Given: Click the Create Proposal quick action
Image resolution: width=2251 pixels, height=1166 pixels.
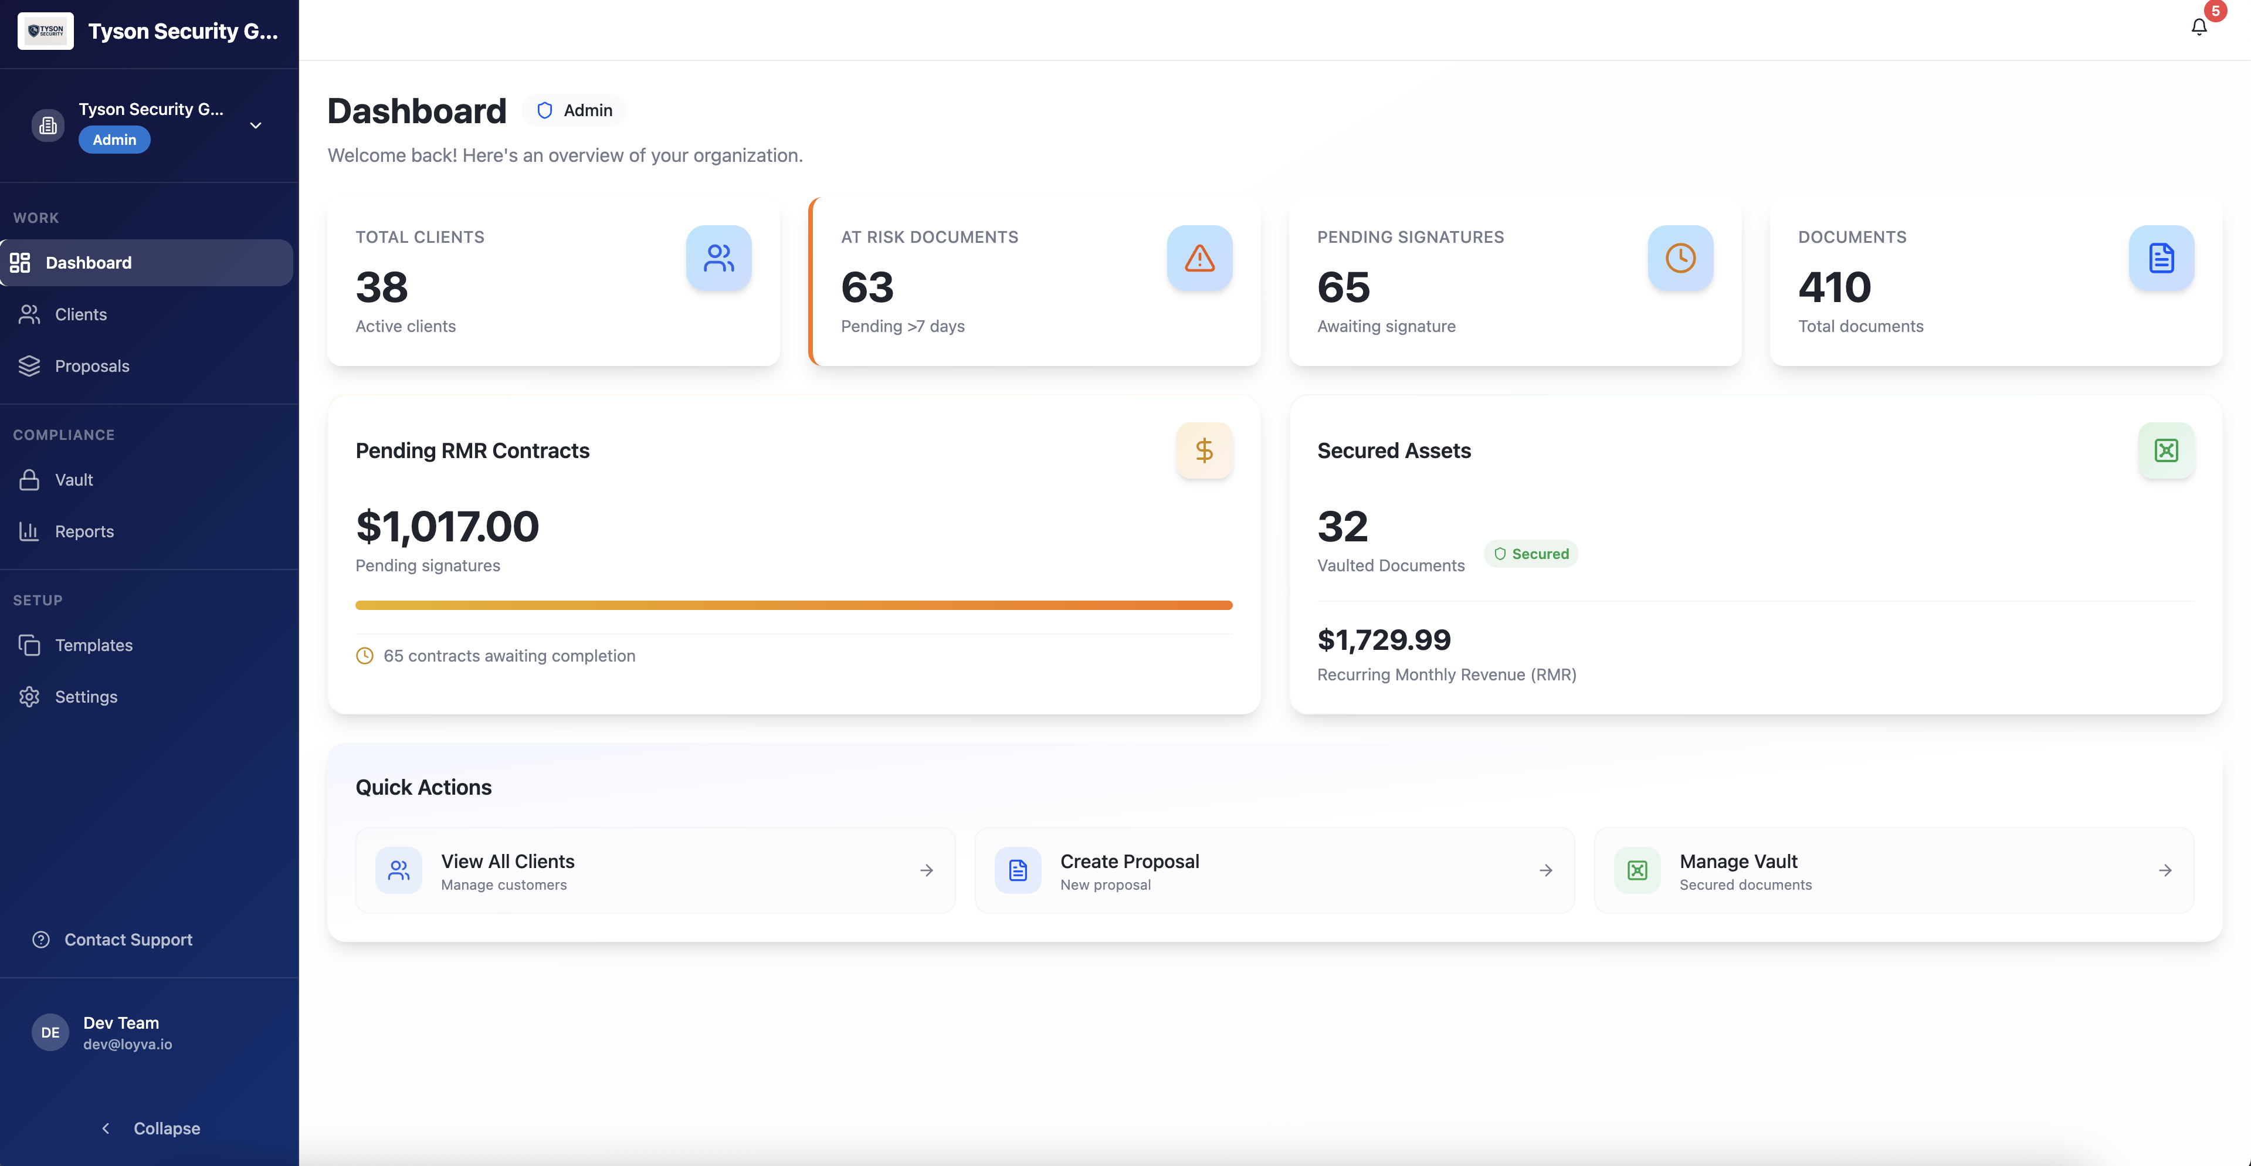Looking at the screenshot, I should [1274, 870].
